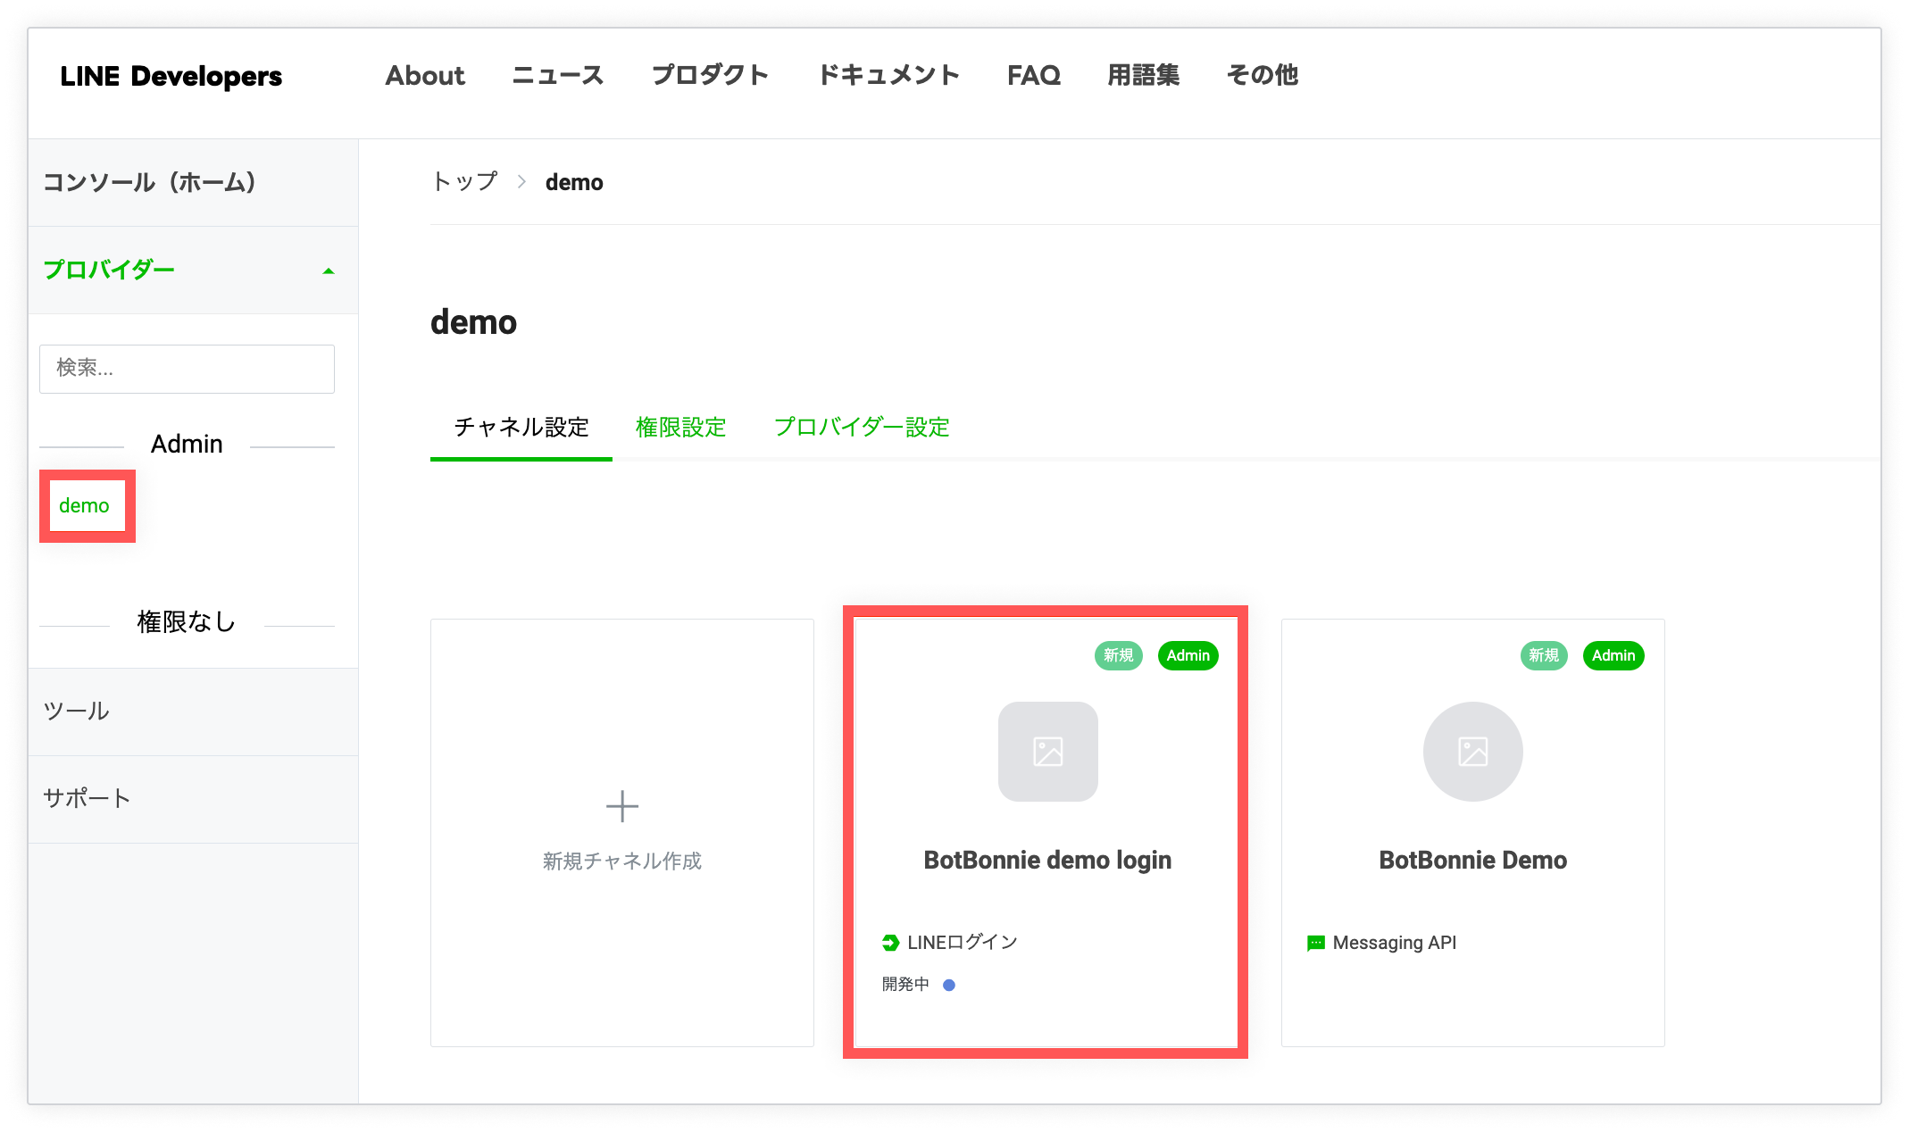Viewport: 1909px width, 1132px height.
Task: Click the demo breadcrumb text
Action: [574, 182]
